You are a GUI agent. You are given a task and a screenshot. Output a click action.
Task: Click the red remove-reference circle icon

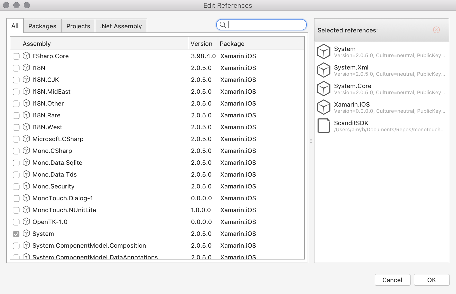tap(436, 30)
